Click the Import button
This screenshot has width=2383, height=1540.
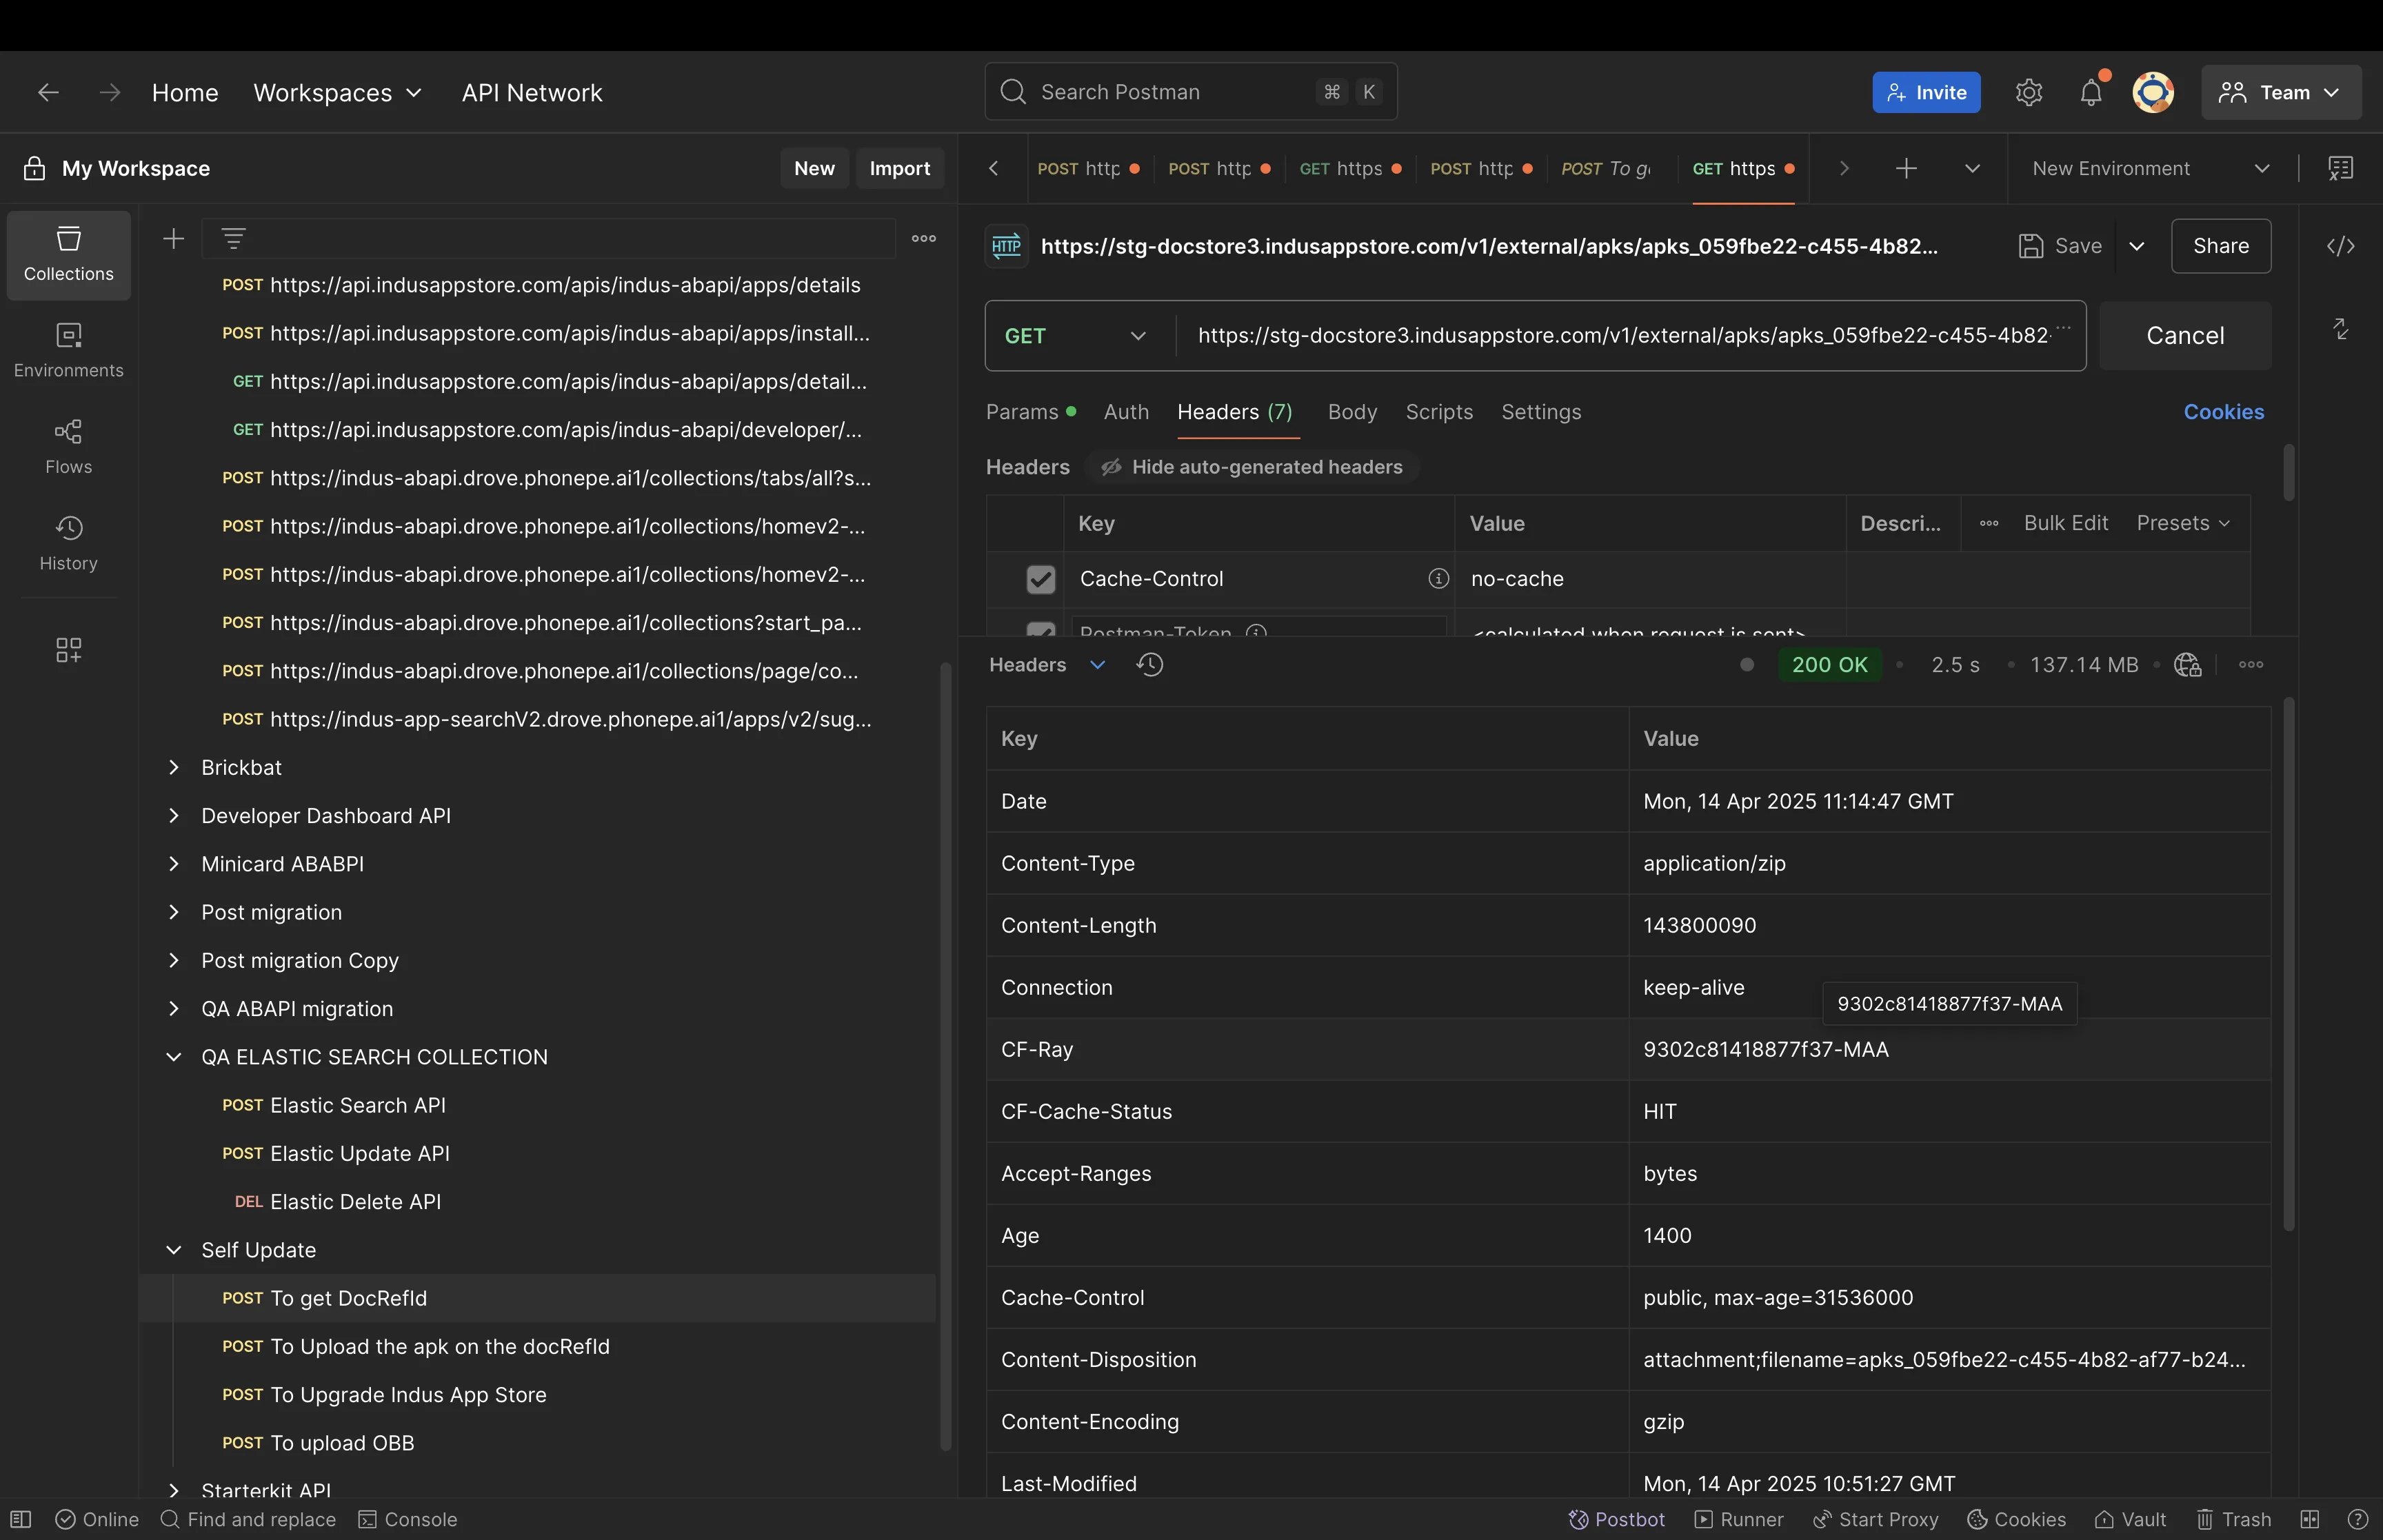[x=899, y=169]
